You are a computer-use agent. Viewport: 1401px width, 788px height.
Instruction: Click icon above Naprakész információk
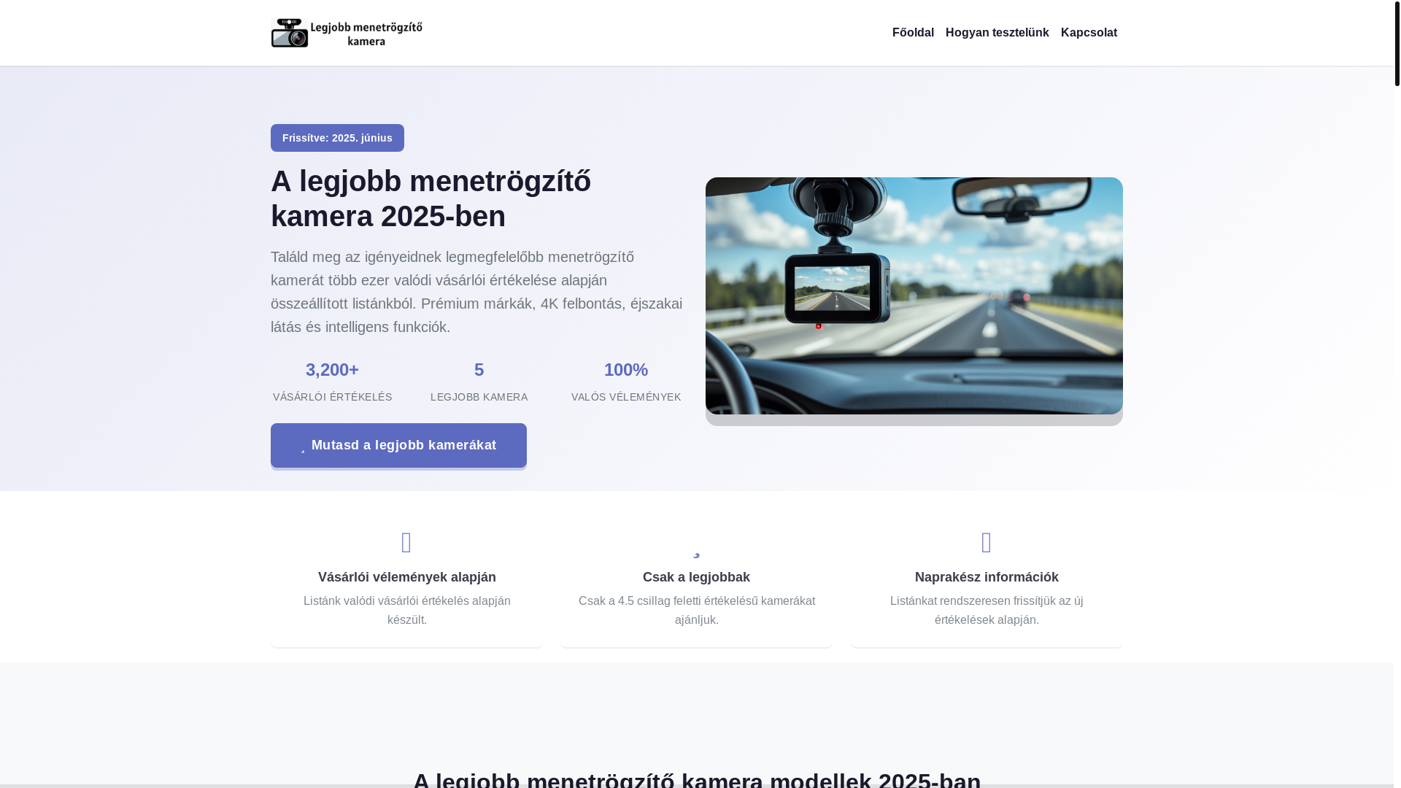point(987,542)
